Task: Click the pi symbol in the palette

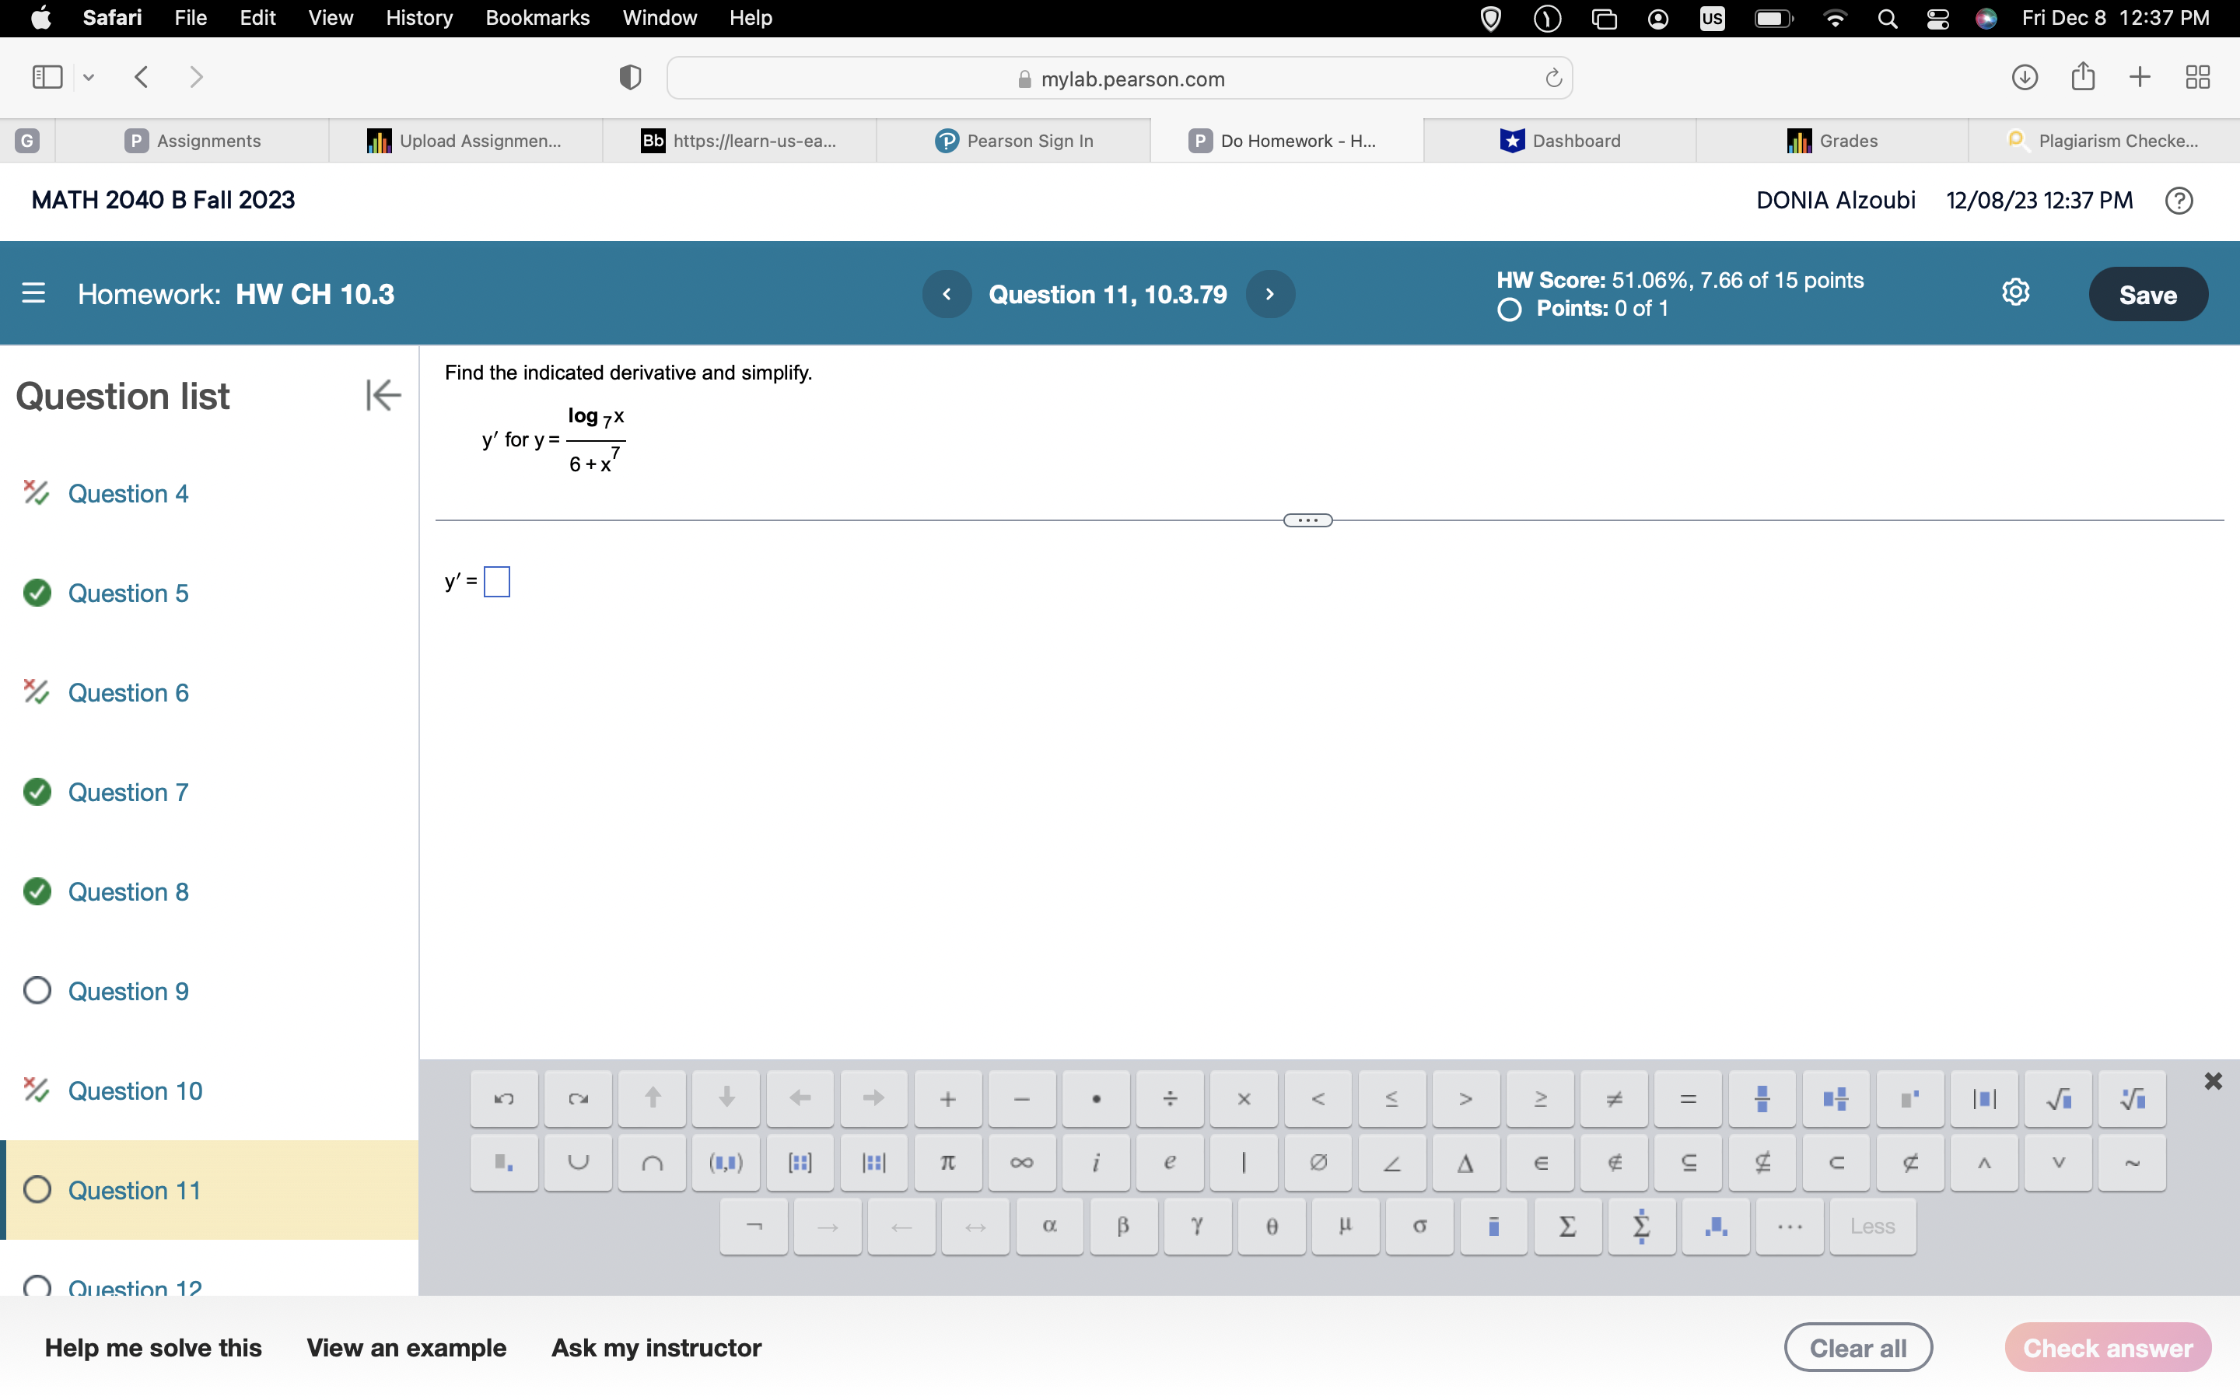Action: [x=947, y=1162]
